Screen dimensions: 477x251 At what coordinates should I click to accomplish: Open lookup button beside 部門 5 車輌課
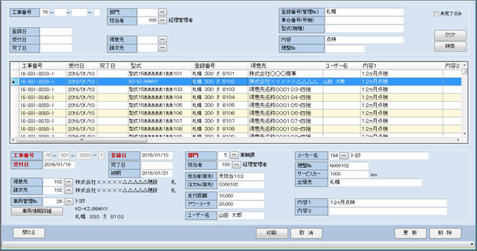[234, 156]
